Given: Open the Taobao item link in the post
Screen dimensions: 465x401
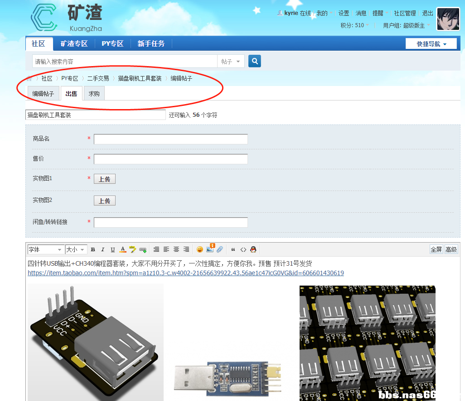Looking at the screenshot, I should tap(185, 273).
